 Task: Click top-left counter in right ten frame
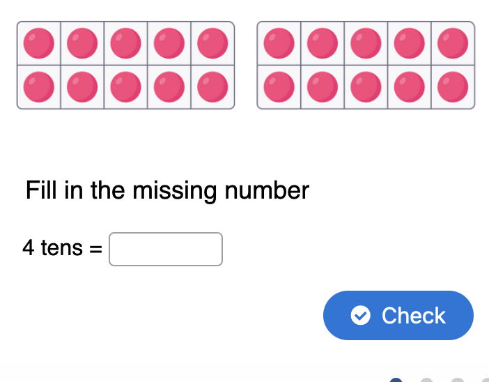point(279,43)
